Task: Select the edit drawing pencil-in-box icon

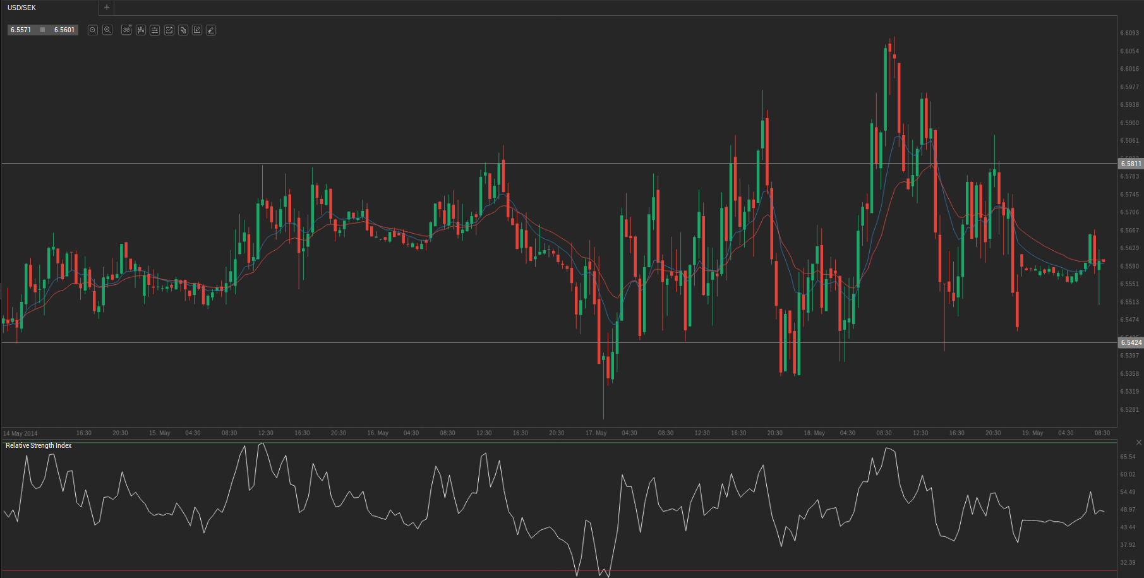Action: [197, 30]
